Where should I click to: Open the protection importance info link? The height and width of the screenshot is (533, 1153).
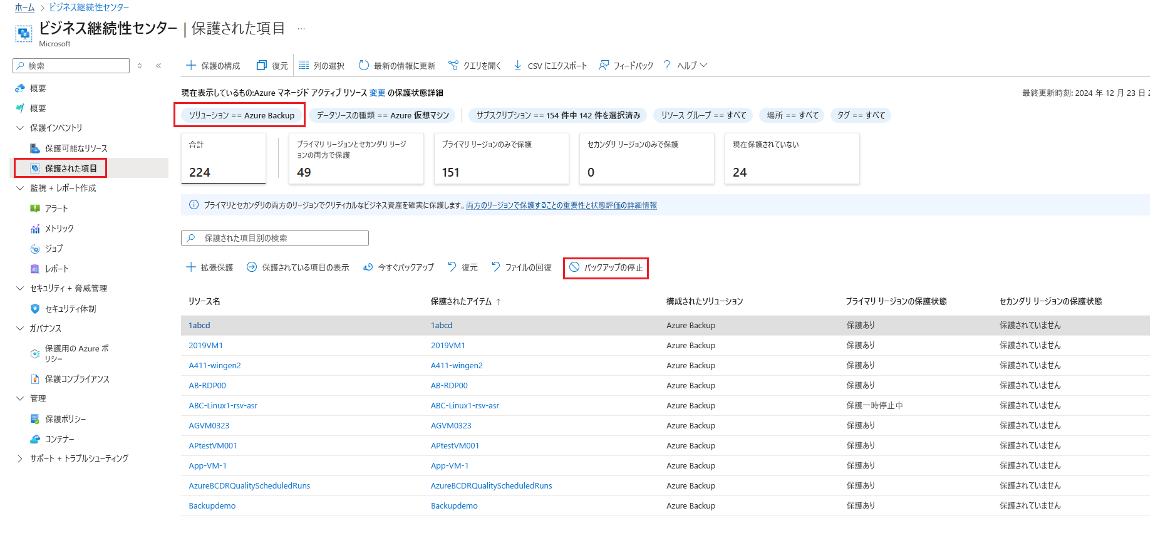tap(561, 205)
